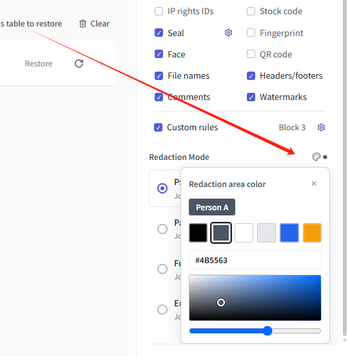Viewport: 348px width, 356px height.
Task: Enable the IP rights IDs checkbox
Action: pyautogui.click(x=159, y=11)
